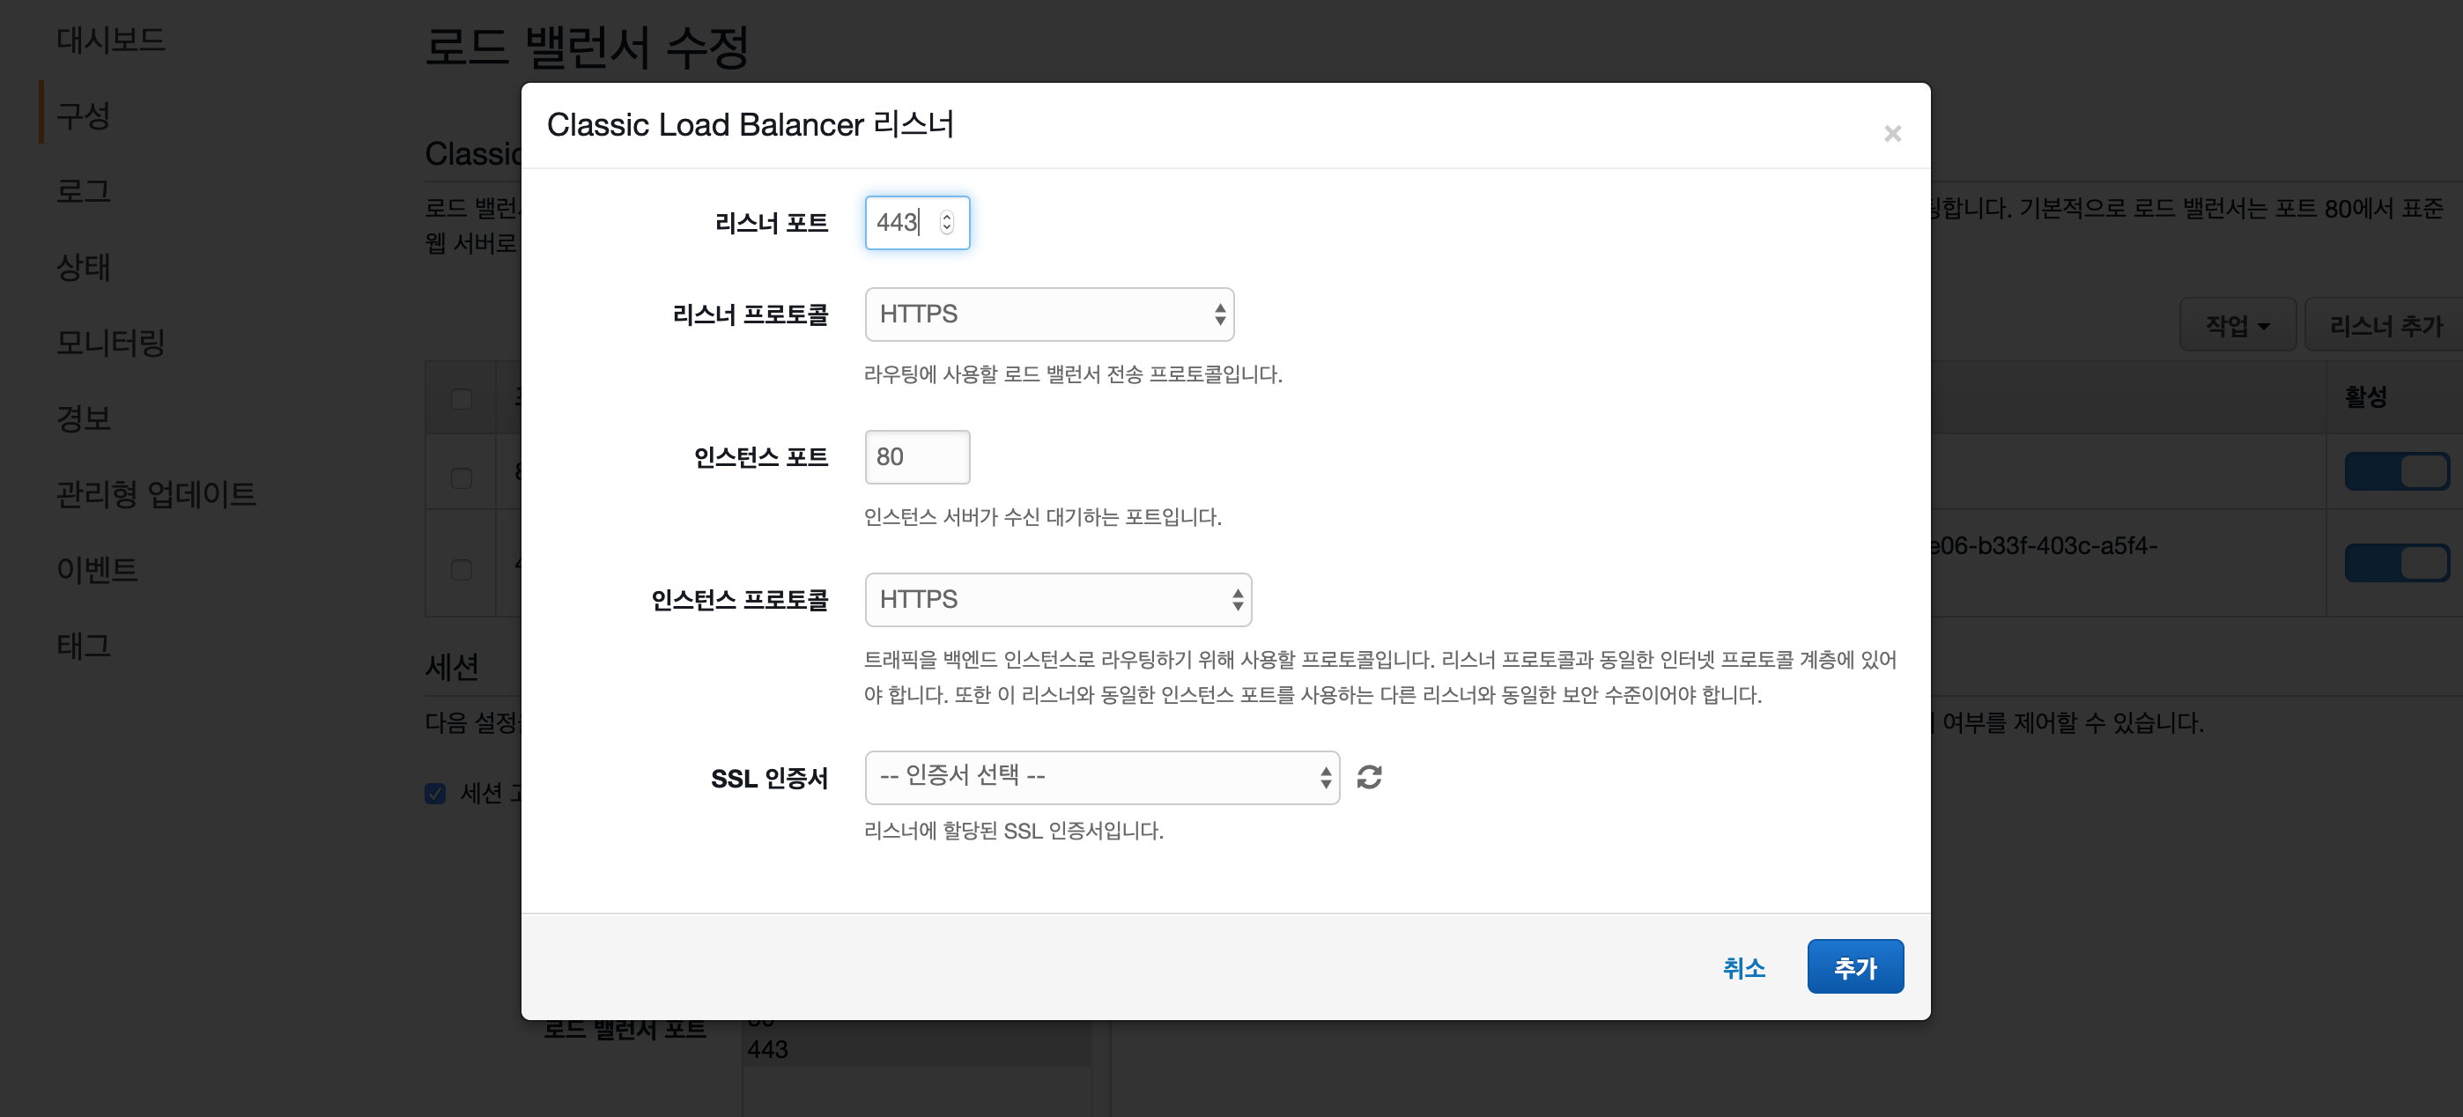
Task: Open the 대시보드 sidebar item
Action: 111,40
